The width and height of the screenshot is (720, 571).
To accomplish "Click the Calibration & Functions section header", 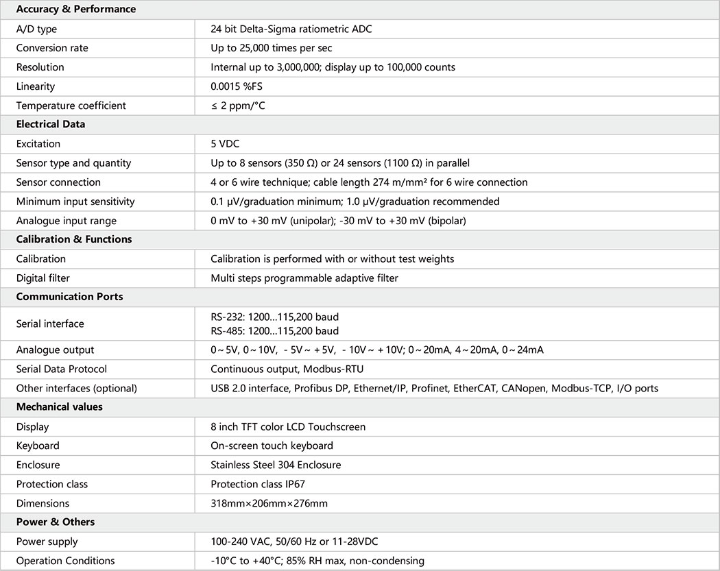I will pyautogui.click(x=74, y=240).
